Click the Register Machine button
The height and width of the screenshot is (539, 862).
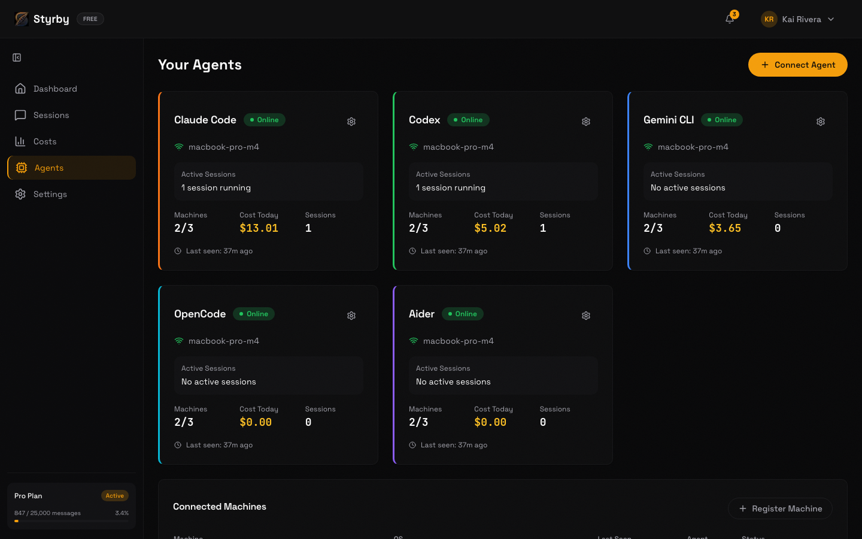click(780, 508)
